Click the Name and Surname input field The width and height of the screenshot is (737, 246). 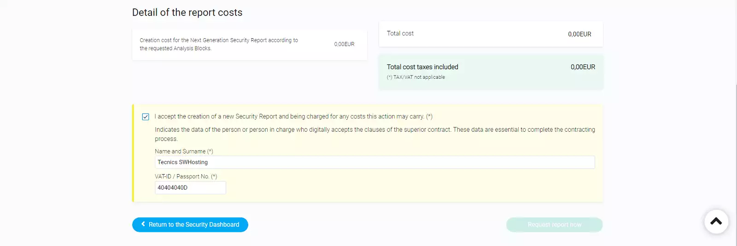coord(374,162)
